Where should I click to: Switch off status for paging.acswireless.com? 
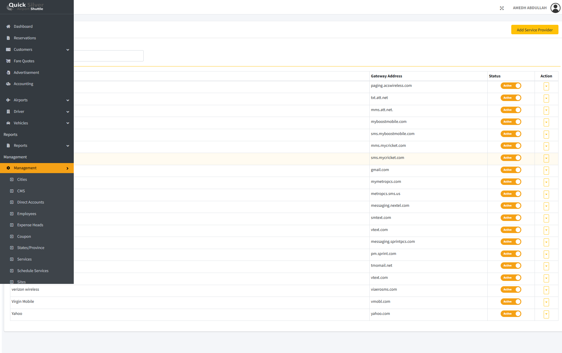(511, 86)
